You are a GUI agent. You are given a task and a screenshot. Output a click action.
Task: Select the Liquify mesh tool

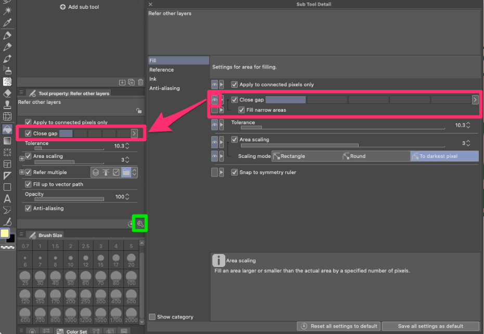(7, 116)
